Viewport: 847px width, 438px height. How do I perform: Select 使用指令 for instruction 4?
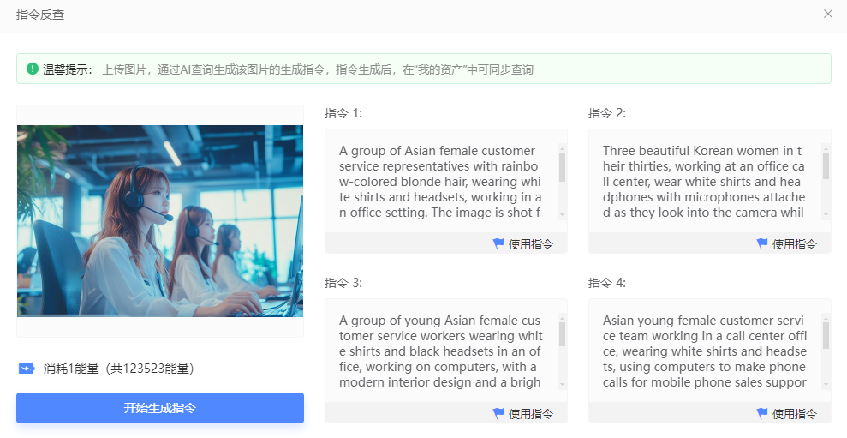tap(794, 414)
